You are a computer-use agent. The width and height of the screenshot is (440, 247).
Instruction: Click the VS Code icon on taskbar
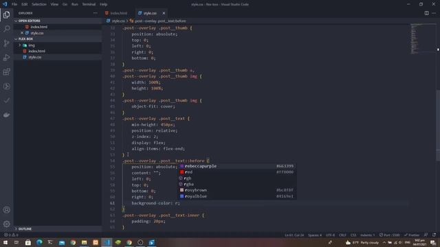pos(107,242)
